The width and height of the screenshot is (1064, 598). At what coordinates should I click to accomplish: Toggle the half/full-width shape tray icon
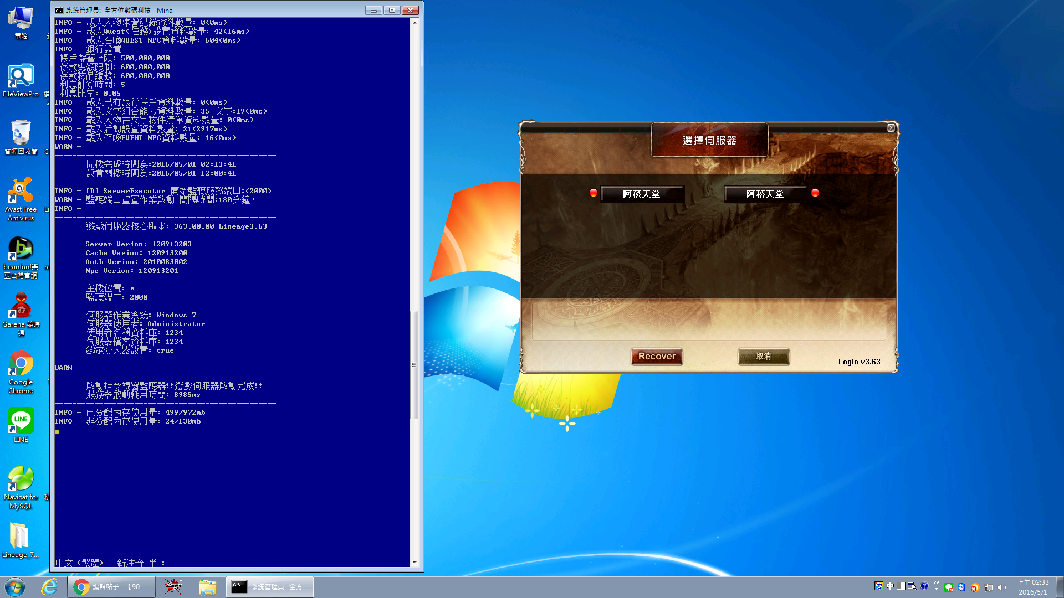901,586
